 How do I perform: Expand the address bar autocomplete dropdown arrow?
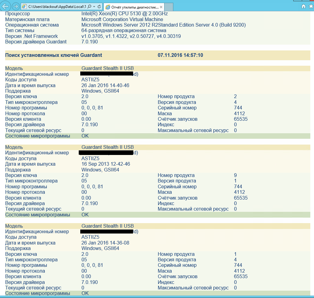(95, 6)
